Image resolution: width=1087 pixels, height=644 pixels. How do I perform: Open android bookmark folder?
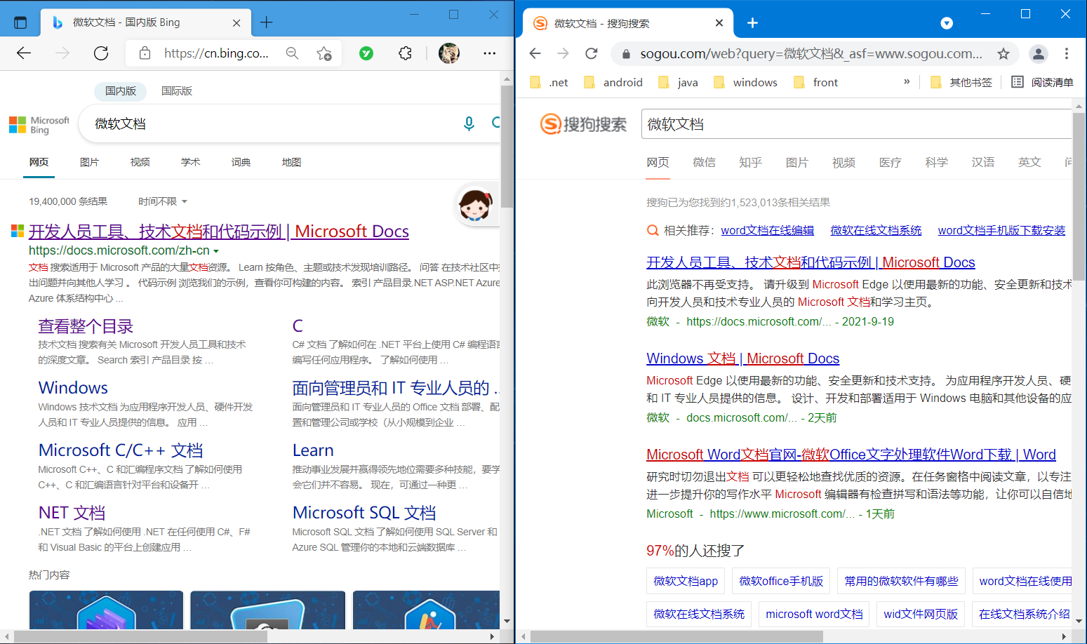[613, 82]
